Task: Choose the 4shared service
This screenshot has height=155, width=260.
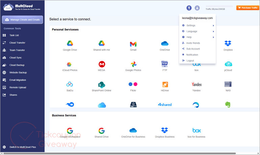Action: 165,105
